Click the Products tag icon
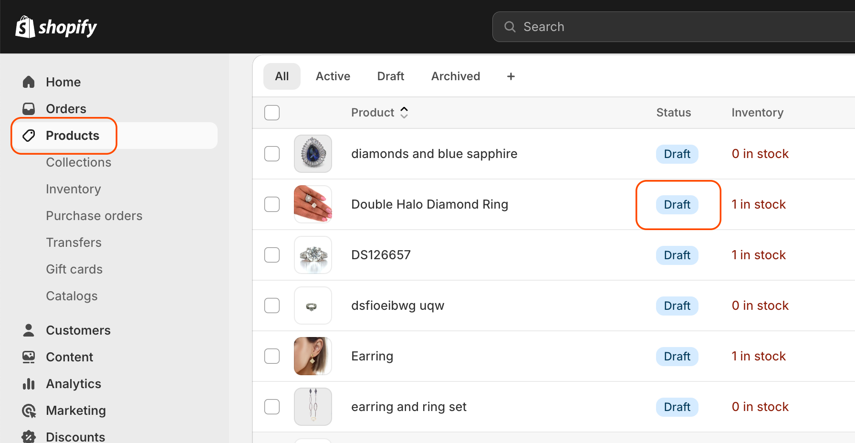 (x=29, y=136)
